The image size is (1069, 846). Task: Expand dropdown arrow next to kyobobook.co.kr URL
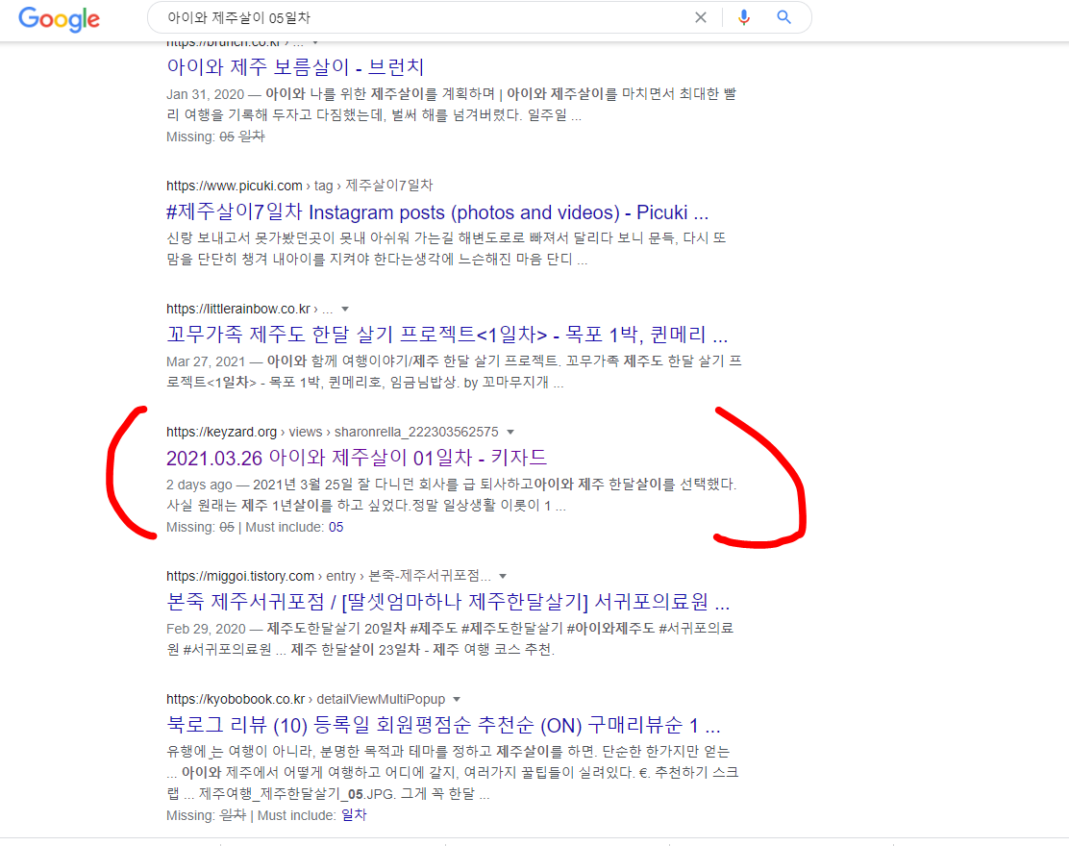pyautogui.click(x=457, y=700)
